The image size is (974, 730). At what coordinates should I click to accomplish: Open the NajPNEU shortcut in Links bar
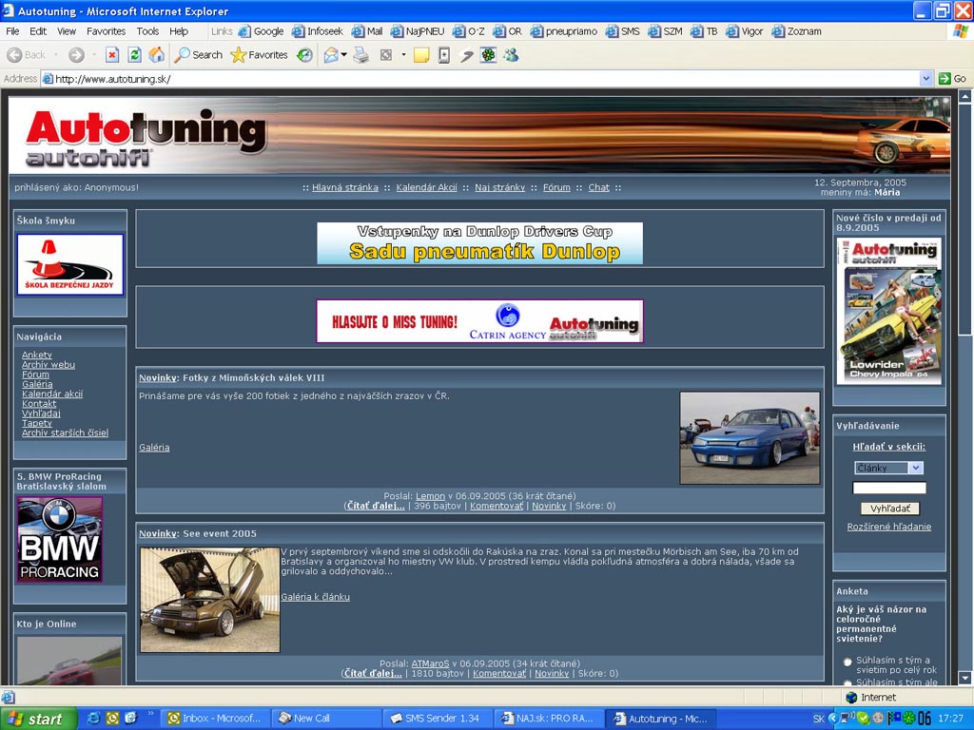point(418,31)
